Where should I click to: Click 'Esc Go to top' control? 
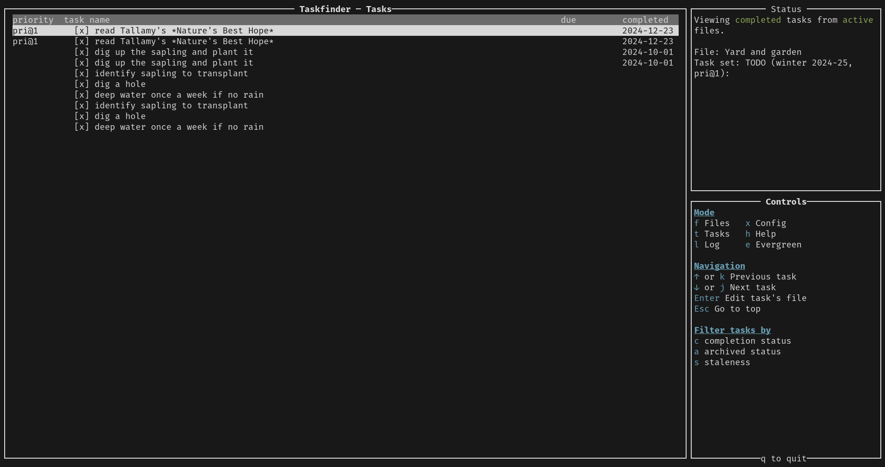(727, 309)
